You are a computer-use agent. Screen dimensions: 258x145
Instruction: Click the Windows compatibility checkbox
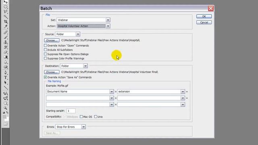pyautogui.click(x=65, y=116)
